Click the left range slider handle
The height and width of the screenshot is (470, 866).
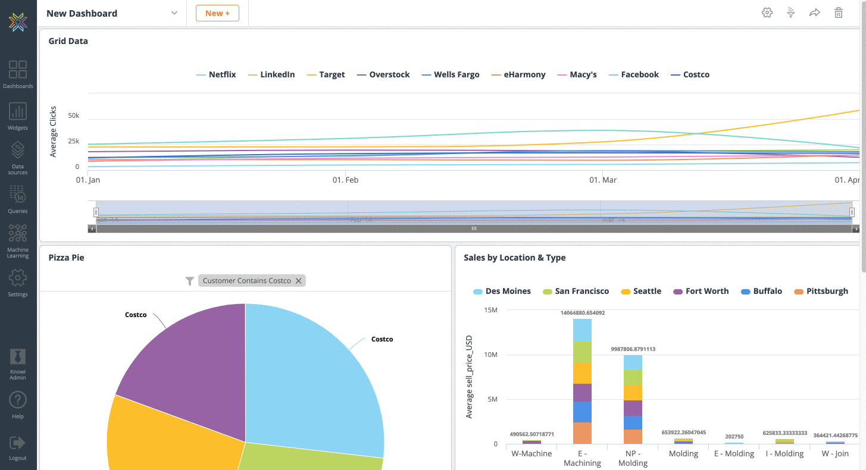[96, 211]
